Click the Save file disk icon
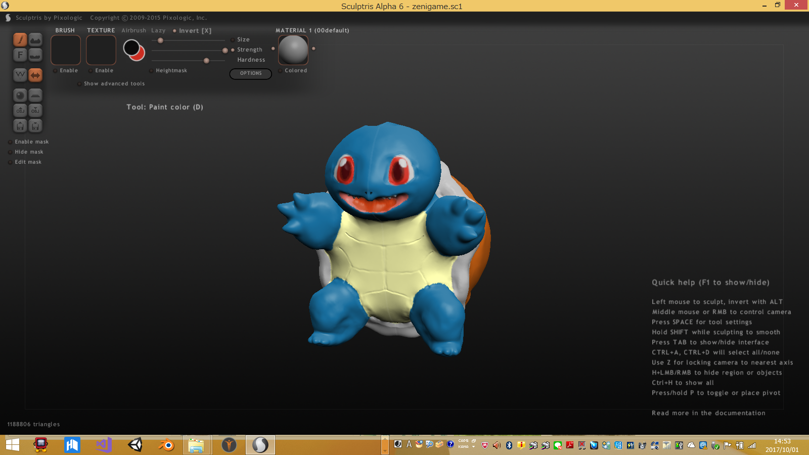Image resolution: width=809 pixels, height=455 pixels. tap(35, 125)
